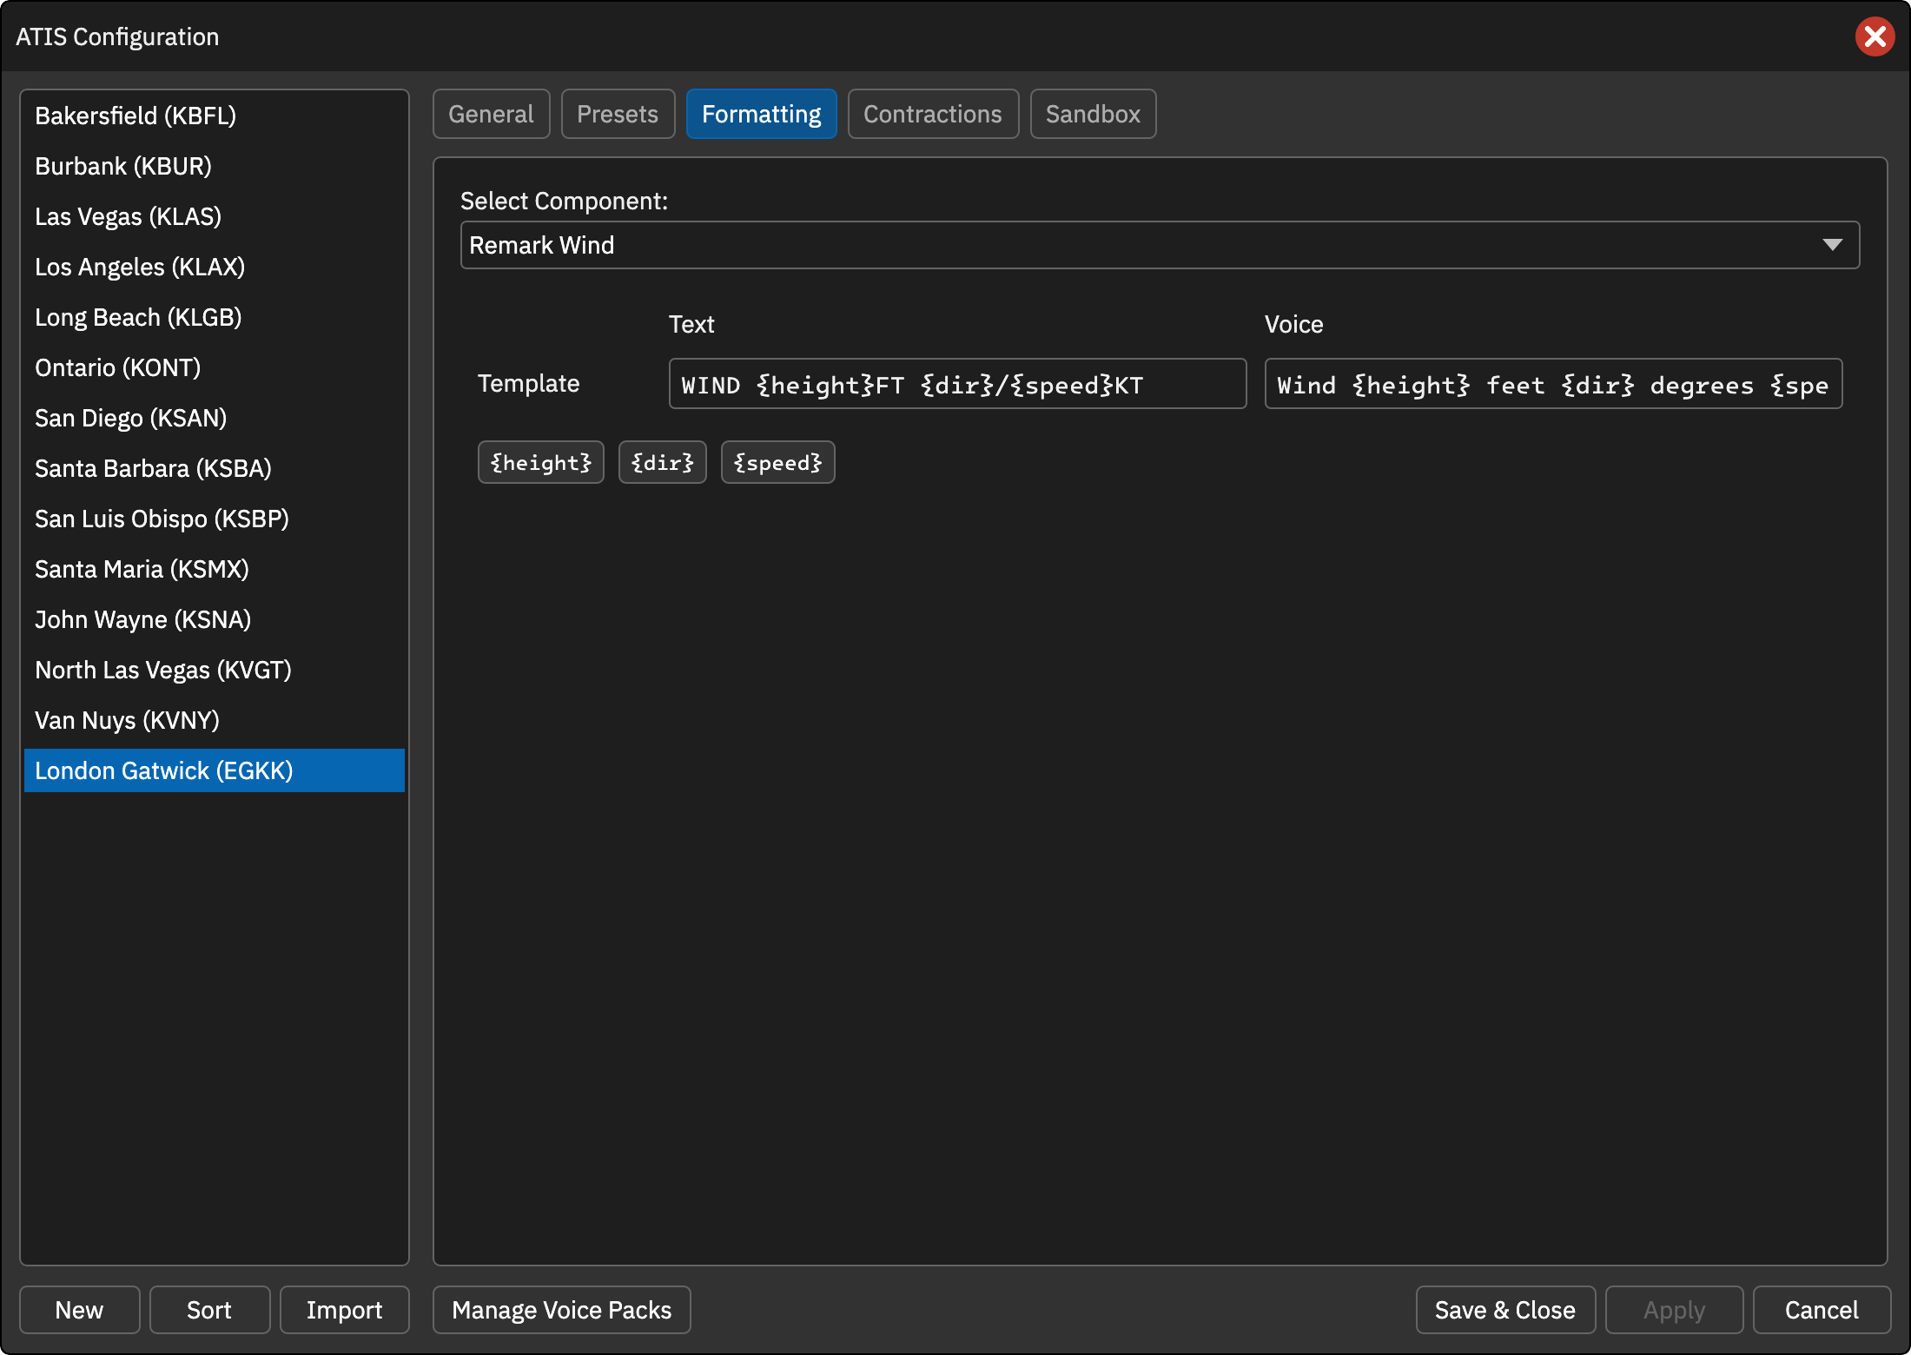Sort the station list

tap(209, 1310)
